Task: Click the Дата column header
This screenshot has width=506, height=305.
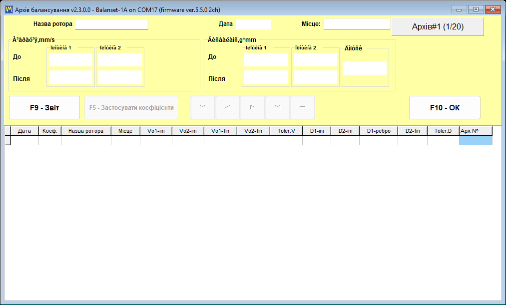Action: coord(24,131)
